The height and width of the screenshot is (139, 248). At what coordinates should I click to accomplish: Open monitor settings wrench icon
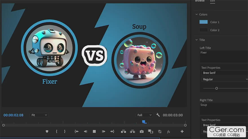tap(158, 115)
